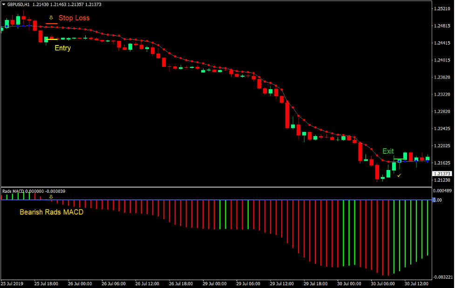
Task: Click the highlighted 1.21373 current price tag
Action: (442, 173)
